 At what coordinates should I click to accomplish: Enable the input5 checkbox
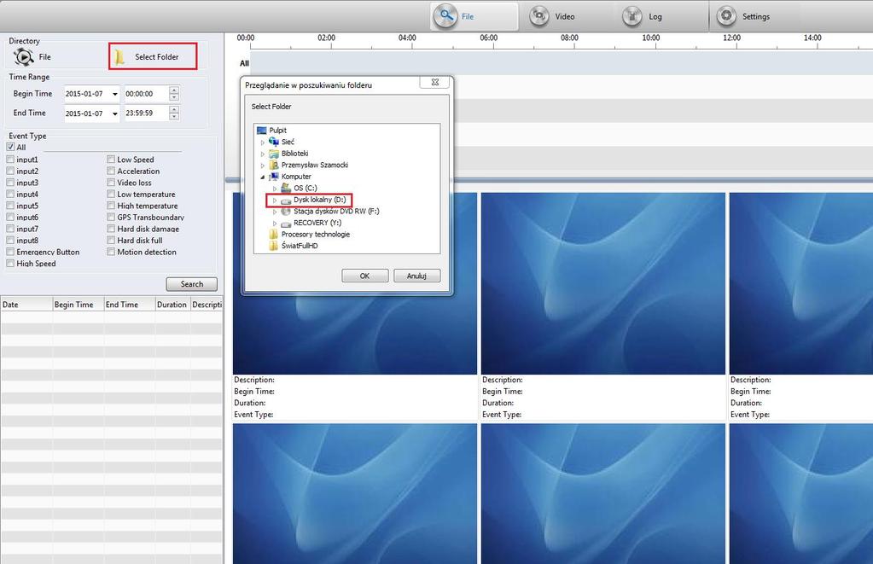coord(10,206)
